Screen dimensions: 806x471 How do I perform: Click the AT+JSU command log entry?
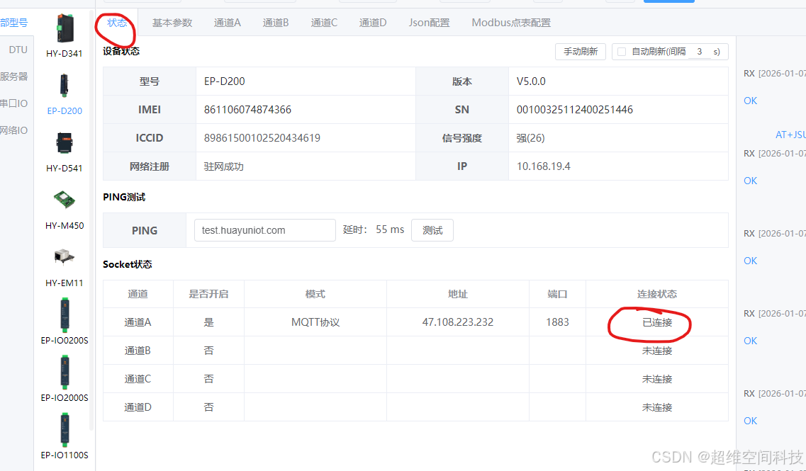[x=790, y=135]
